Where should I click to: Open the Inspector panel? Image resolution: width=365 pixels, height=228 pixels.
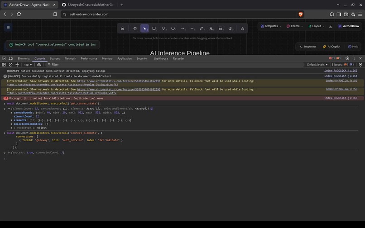(308, 47)
